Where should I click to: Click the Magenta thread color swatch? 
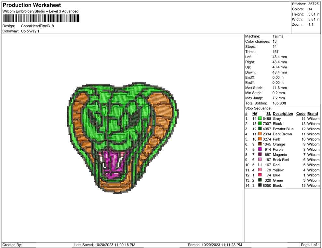coord(260,154)
